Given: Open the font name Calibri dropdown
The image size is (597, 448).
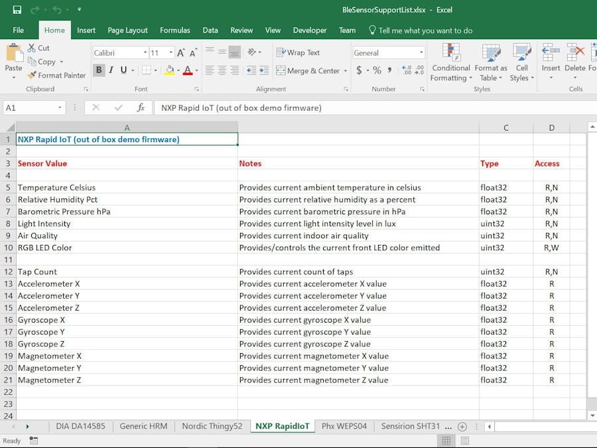Looking at the screenshot, I should tap(145, 53).
